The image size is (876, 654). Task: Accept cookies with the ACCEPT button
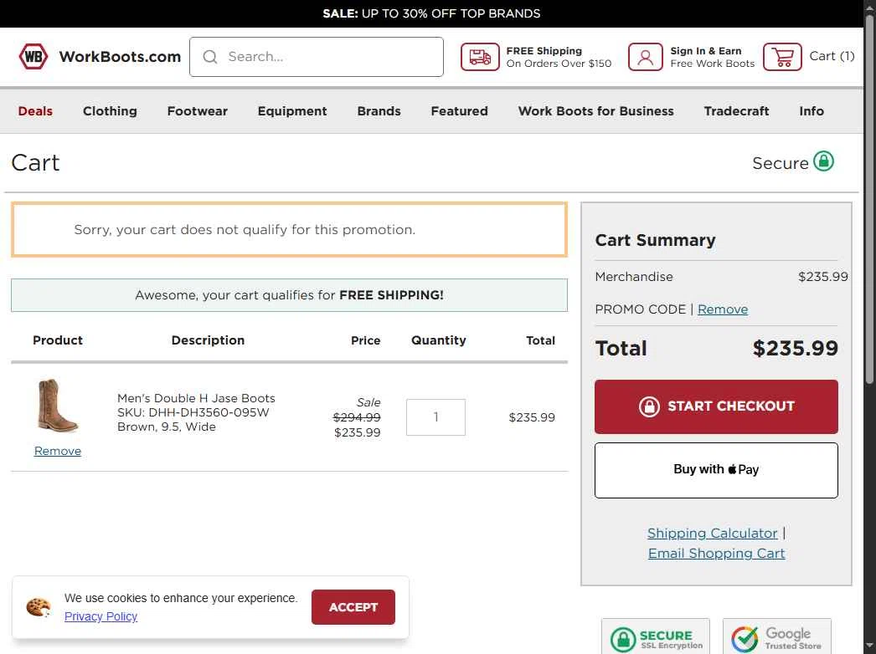[353, 607]
